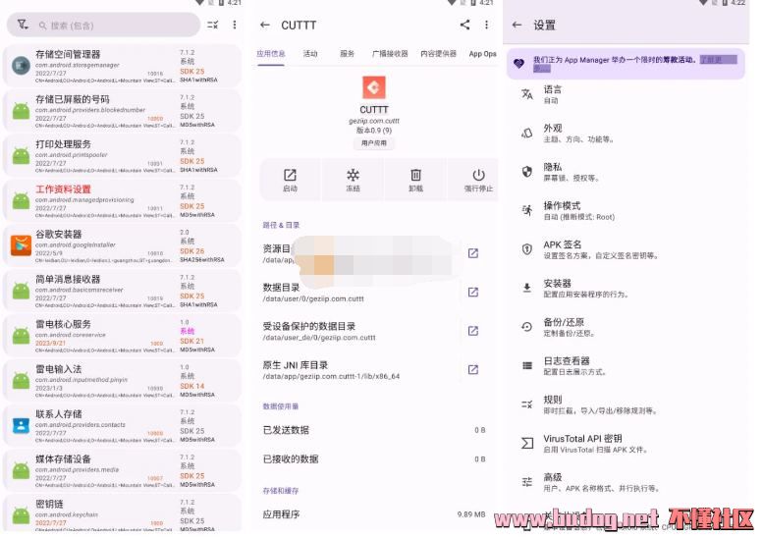Open 安装器 setting
This screenshot has height=539, width=763.
click(x=627, y=289)
